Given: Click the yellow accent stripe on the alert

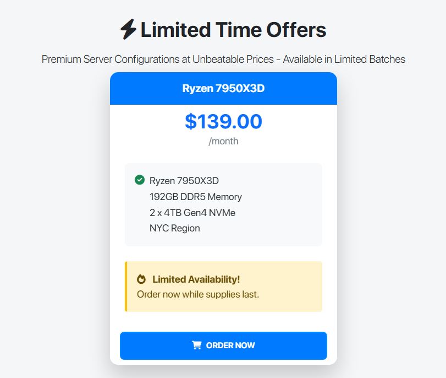Looking at the screenshot, I should point(126,287).
